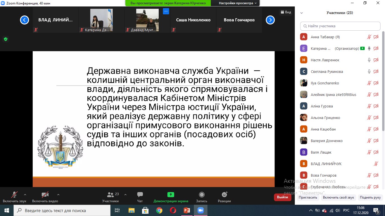Switch layout using the Вид button
Image resolution: width=385 pixels, height=216 pixels.
point(286,12)
